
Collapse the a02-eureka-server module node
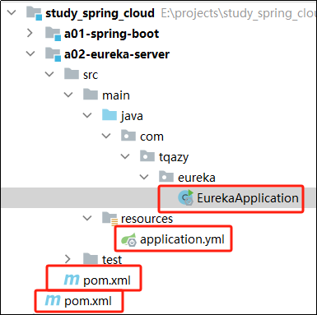(30, 54)
